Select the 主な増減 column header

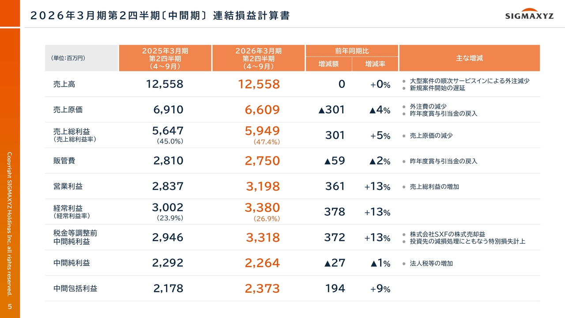[x=469, y=58]
